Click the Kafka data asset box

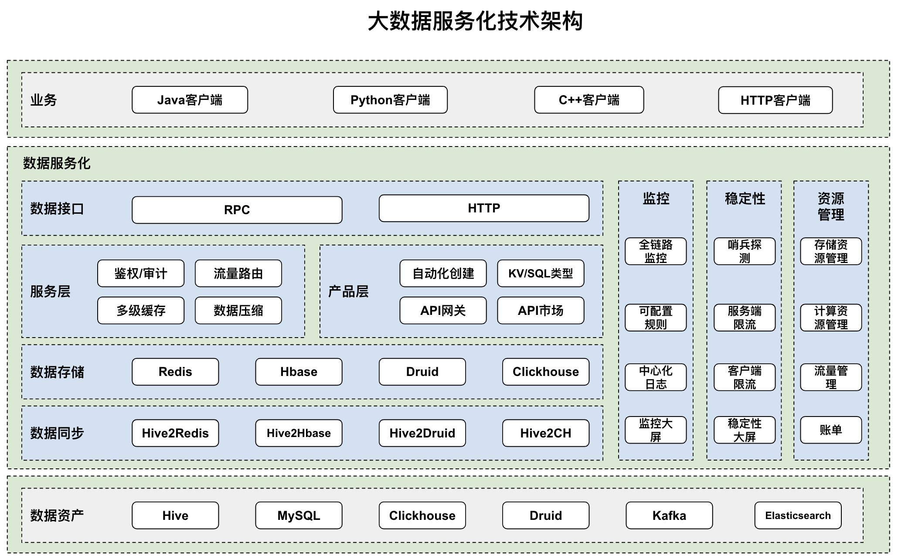pos(669,516)
